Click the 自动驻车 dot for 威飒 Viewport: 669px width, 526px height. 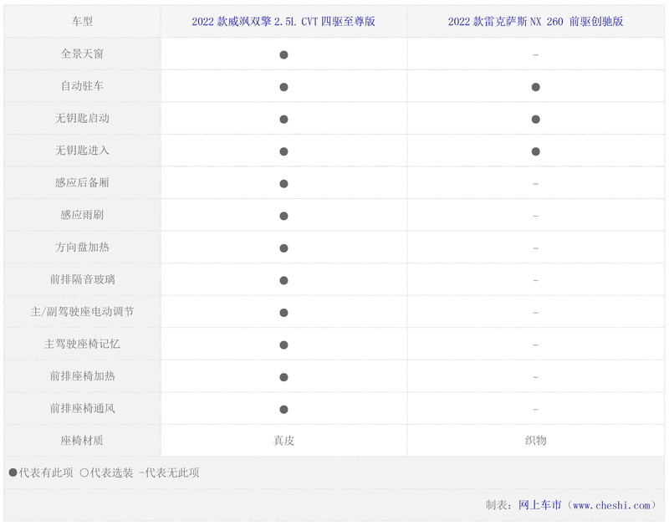283,87
